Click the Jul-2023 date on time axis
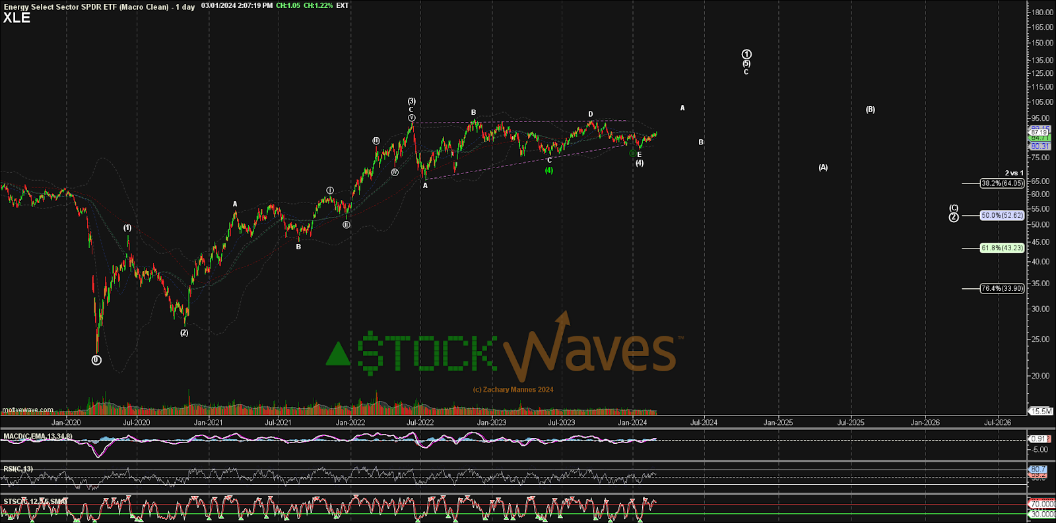1056x523 pixels. pyautogui.click(x=562, y=423)
